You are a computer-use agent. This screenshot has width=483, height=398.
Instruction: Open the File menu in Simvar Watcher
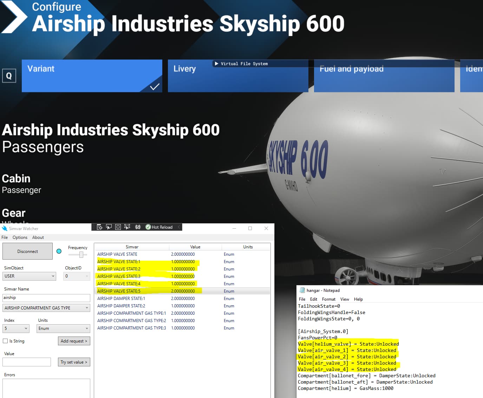pos(5,237)
